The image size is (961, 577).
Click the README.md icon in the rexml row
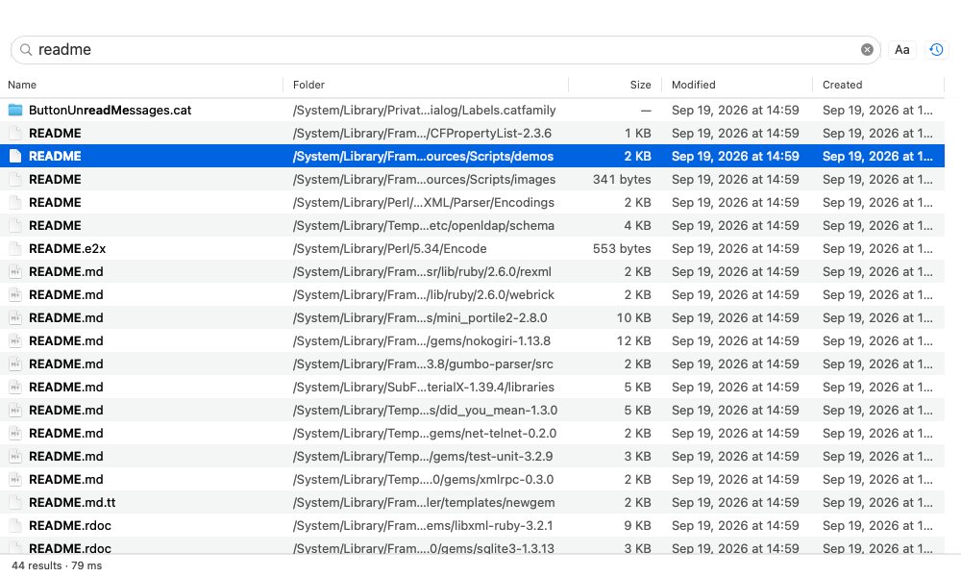(15, 271)
